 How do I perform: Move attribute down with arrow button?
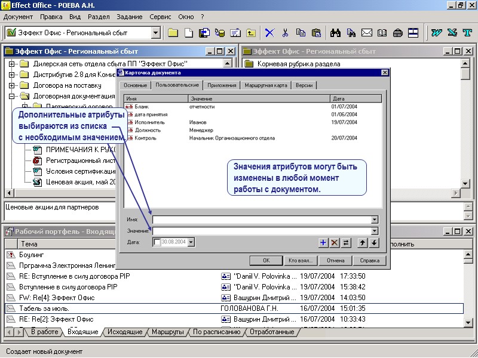[x=374, y=243]
